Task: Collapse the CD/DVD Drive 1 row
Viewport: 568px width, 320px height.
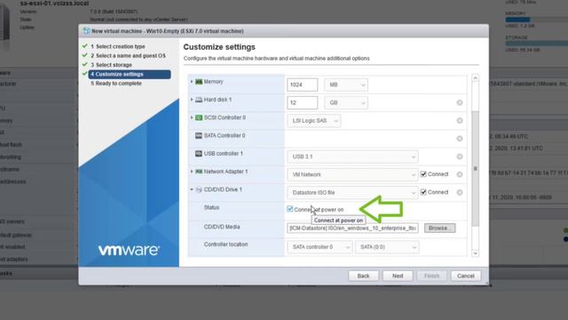Action: pyautogui.click(x=192, y=189)
